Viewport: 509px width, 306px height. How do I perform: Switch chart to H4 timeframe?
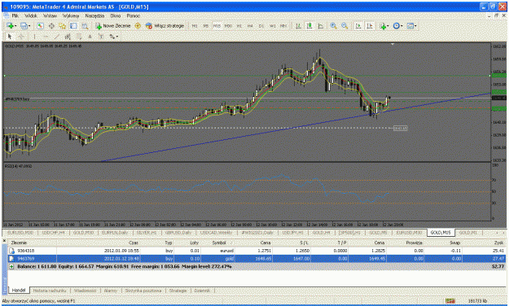pyautogui.click(x=250, y=26)
